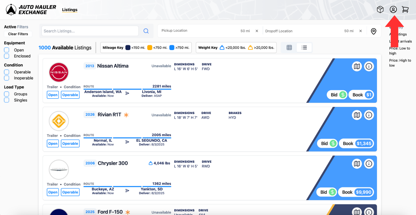Screen dimensions: 416x215
Task: Click route arrow icon in Anderson Island row
Action: [x=127, y=93]
